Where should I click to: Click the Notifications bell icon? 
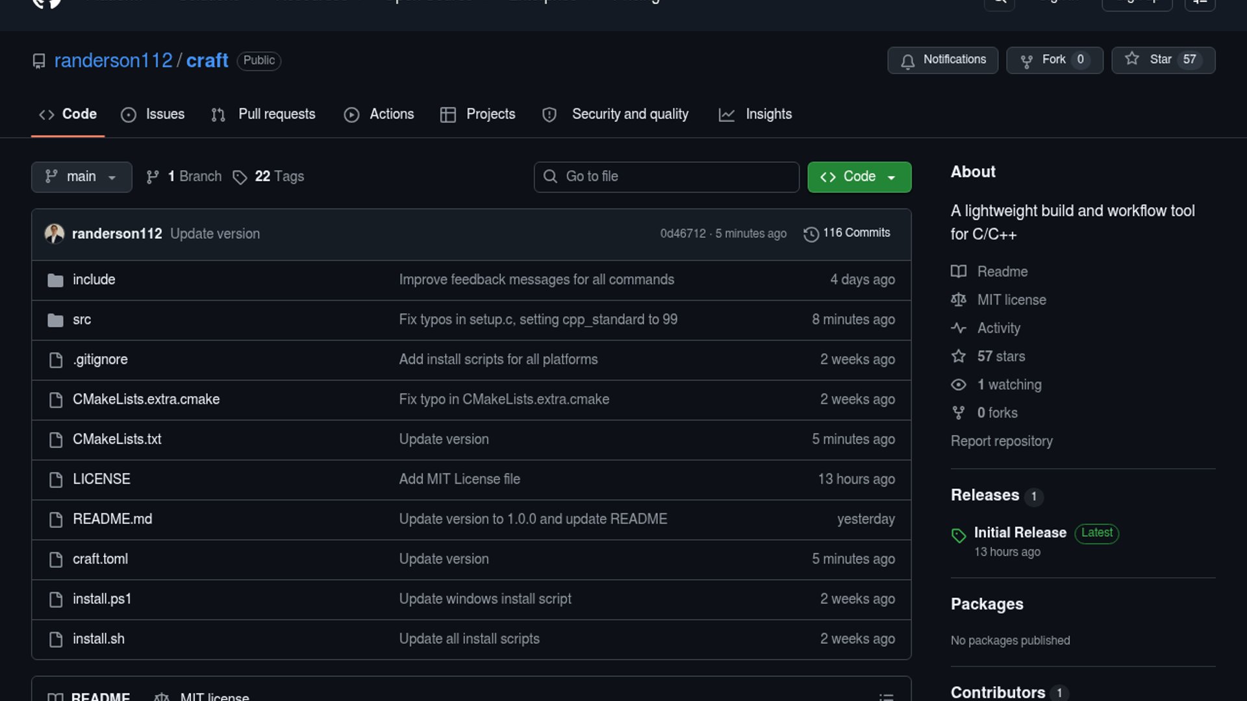908,61
